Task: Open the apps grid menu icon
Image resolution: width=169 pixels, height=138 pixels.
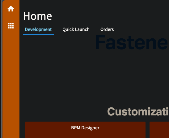Action: point(11,26)
